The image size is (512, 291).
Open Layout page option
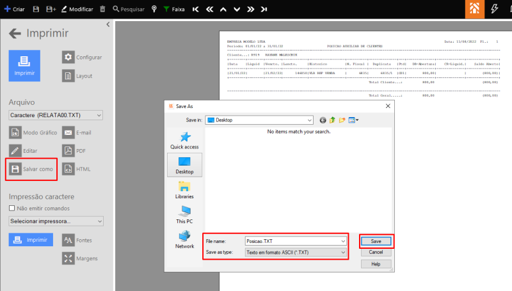point(77,75)
